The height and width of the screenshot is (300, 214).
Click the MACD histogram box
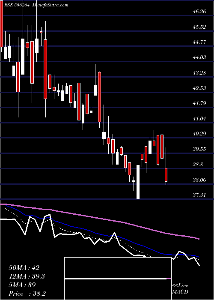tap(118, 279)
